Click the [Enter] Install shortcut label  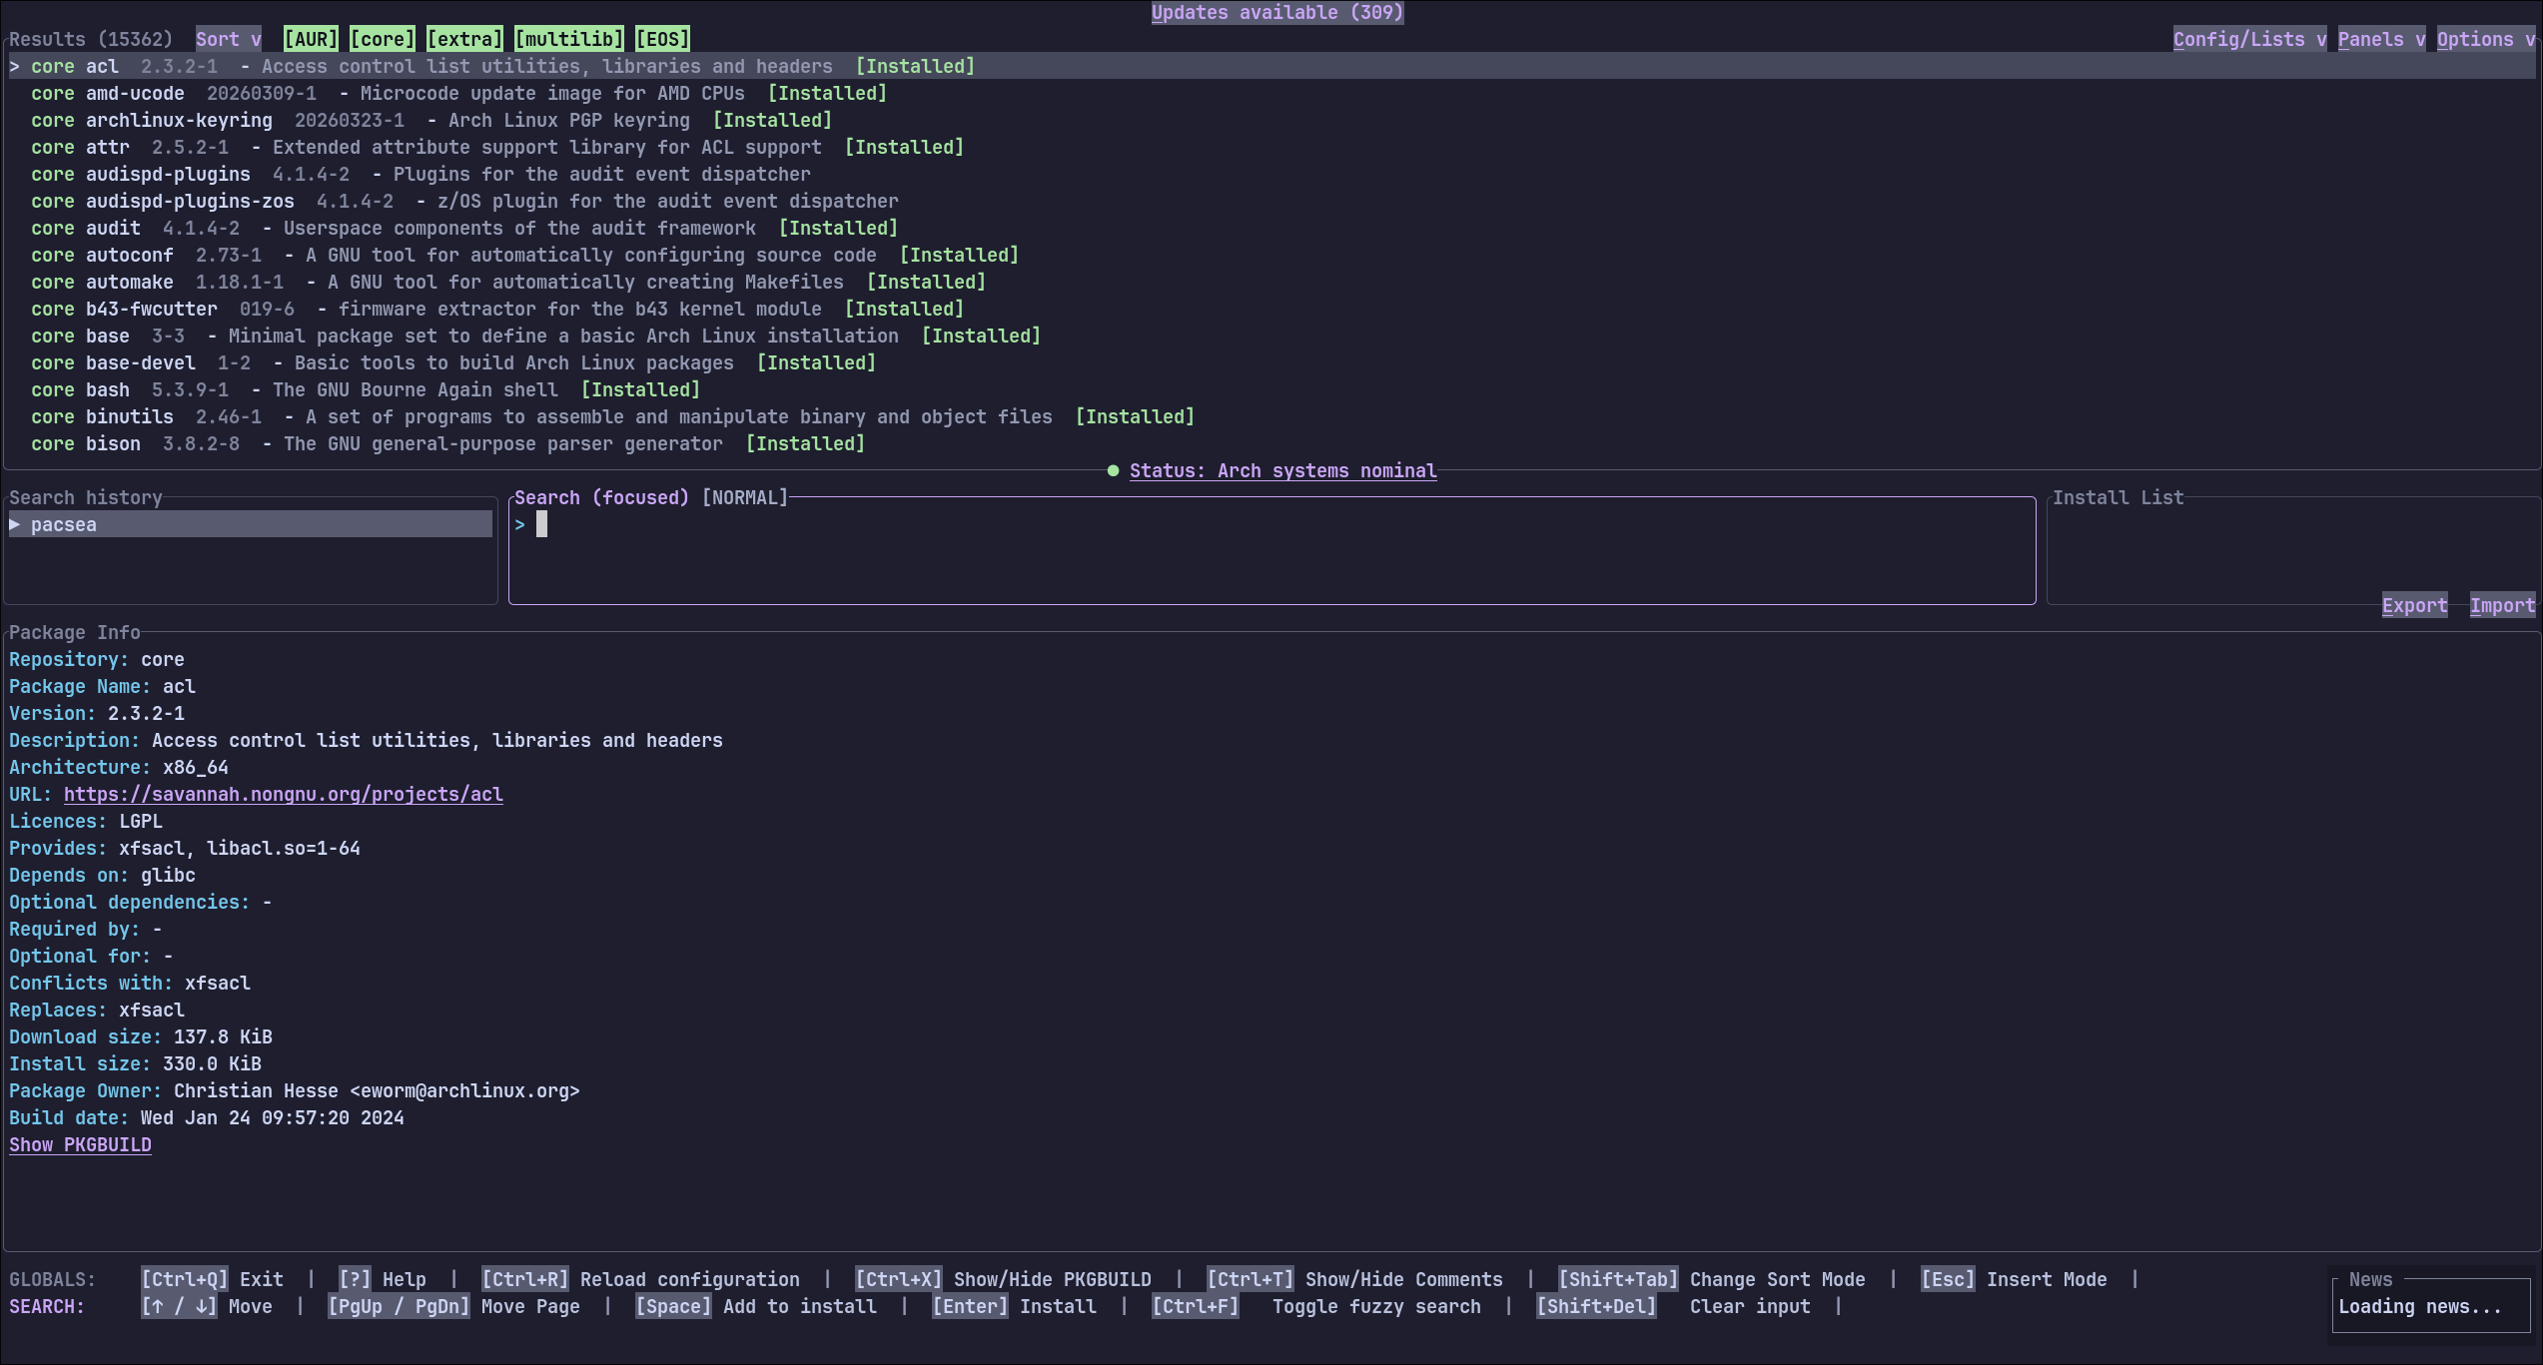point(1014,1306)
